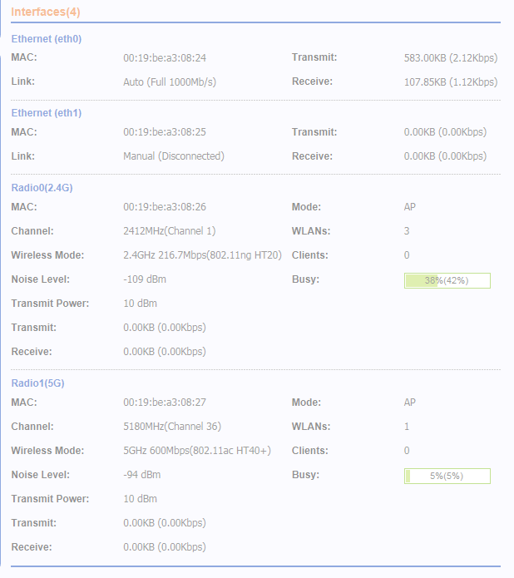
Task: Click Radio0 Clients value 0
Action: 407,255
